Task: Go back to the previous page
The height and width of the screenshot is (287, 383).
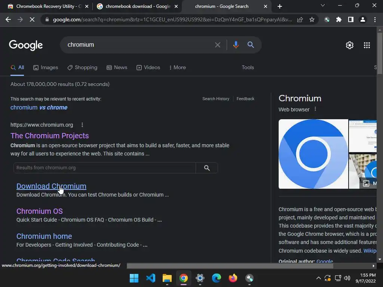Action: click(8, 19)
